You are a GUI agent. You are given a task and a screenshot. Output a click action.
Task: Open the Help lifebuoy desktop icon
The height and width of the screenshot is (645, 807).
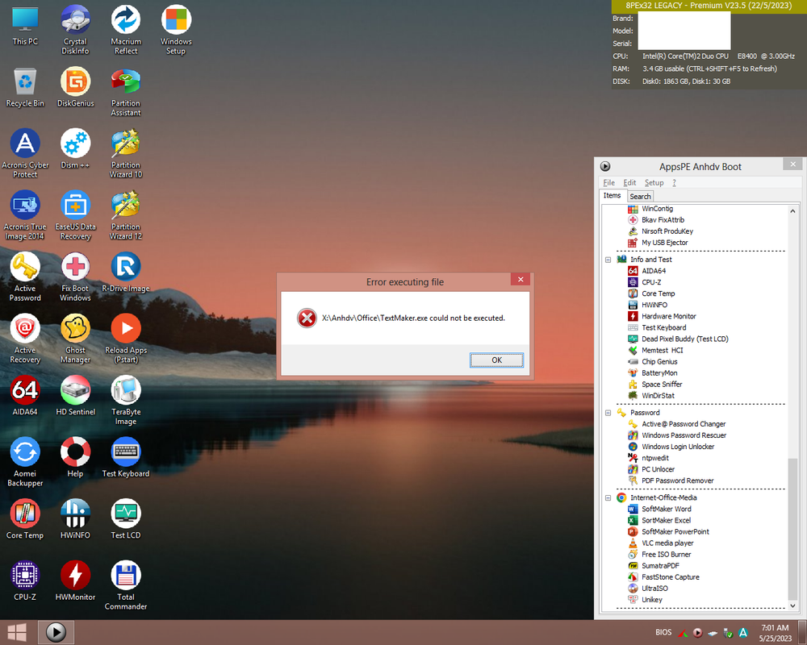[75, 457]
